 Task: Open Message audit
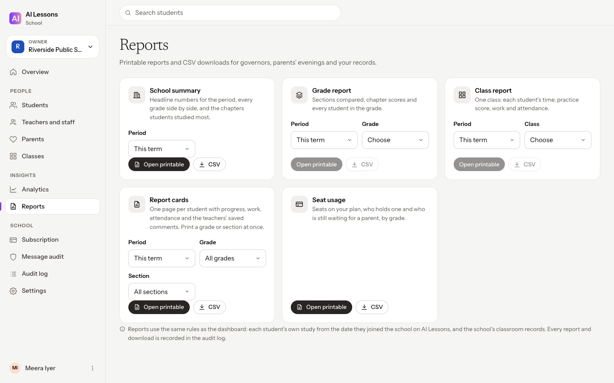coord(53,257)
